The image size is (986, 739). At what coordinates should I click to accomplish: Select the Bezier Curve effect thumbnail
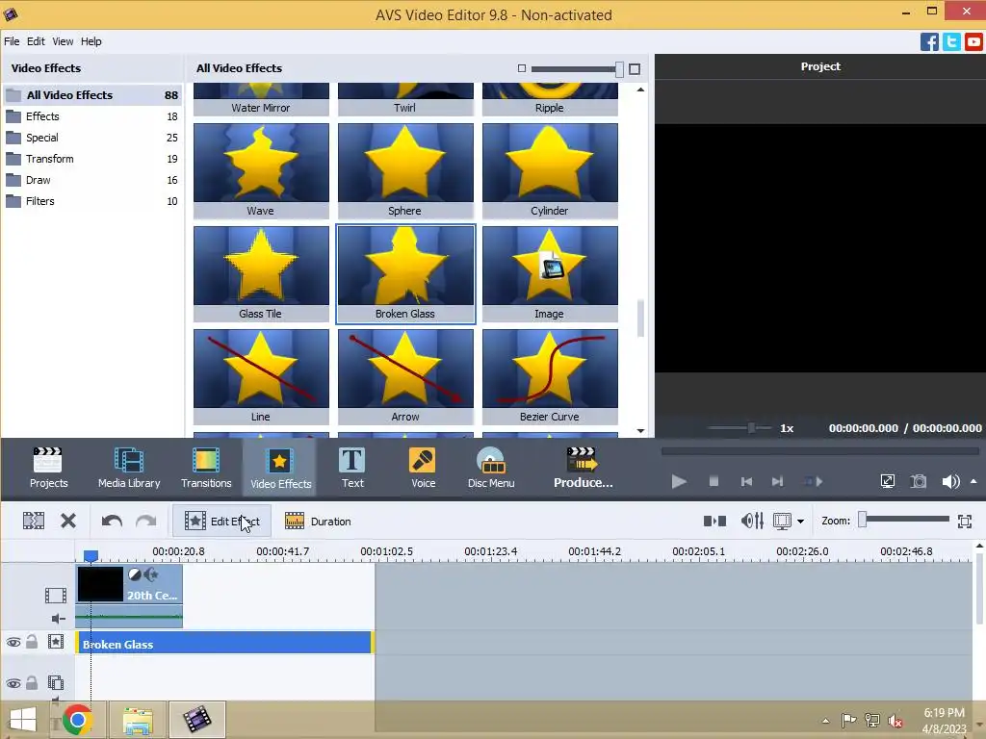550,376
